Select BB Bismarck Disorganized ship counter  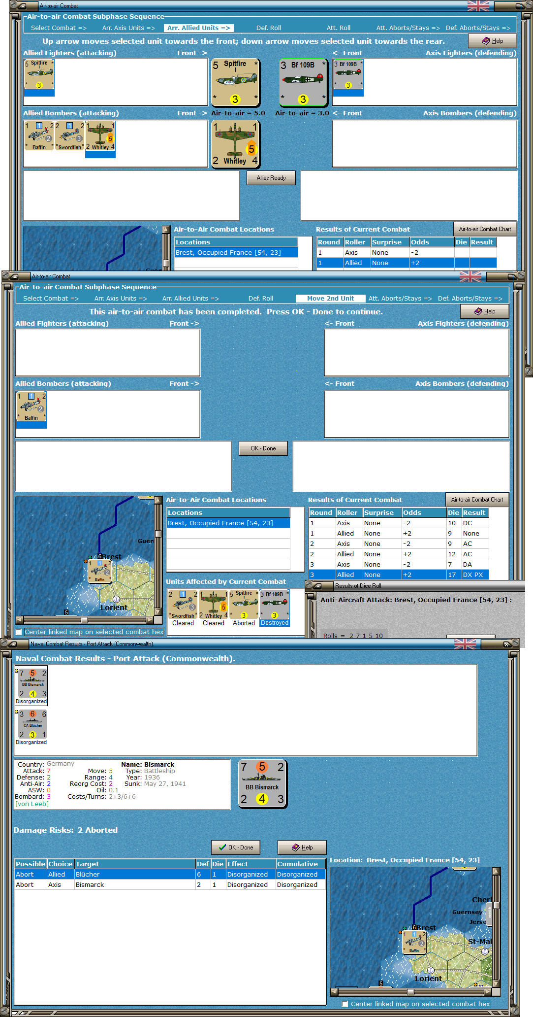[32, 683]
